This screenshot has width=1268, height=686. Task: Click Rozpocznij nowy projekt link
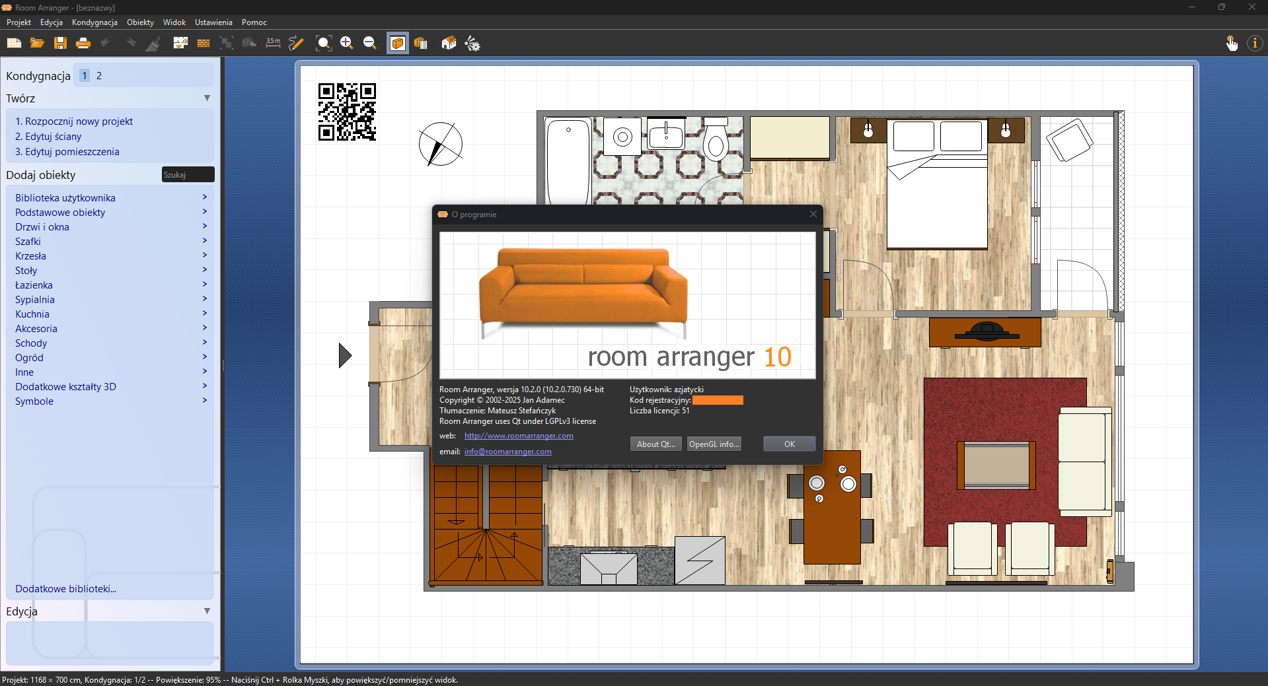click(x=74, y=121)
